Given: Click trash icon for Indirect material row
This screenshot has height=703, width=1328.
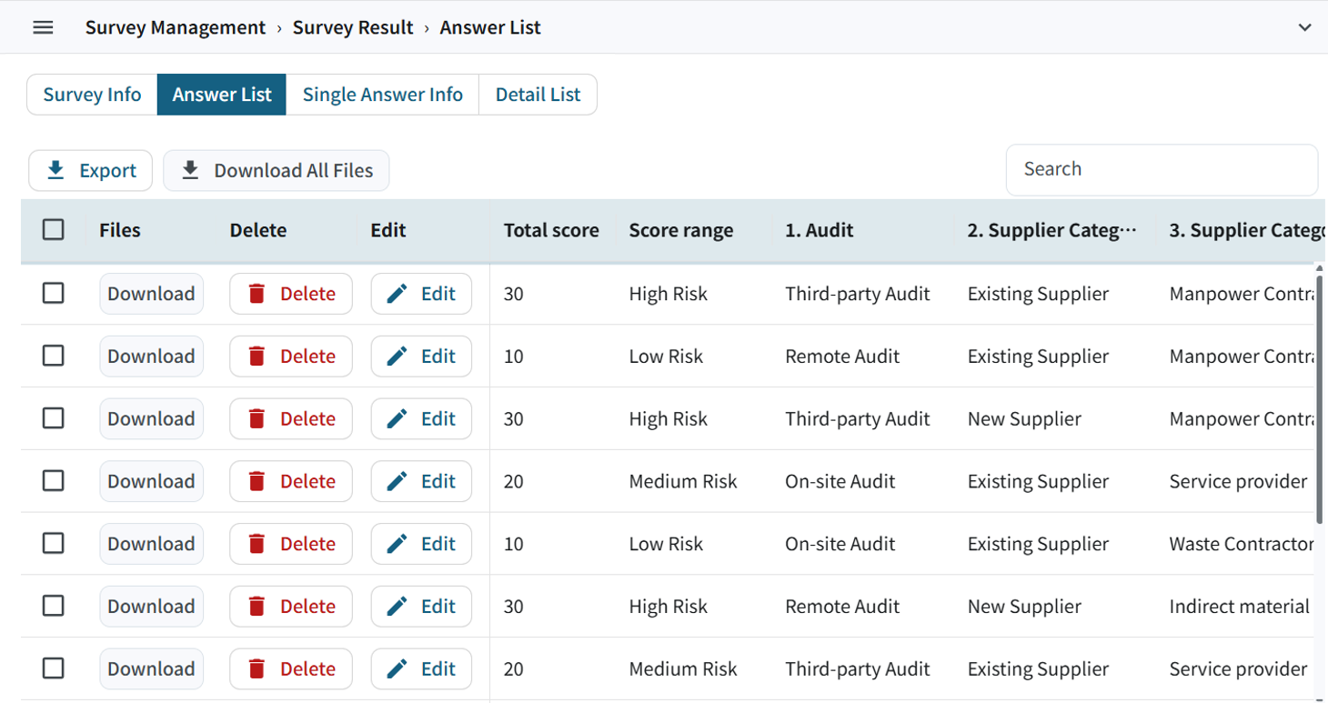Looking at the screenshot, I should click(257, 607).
